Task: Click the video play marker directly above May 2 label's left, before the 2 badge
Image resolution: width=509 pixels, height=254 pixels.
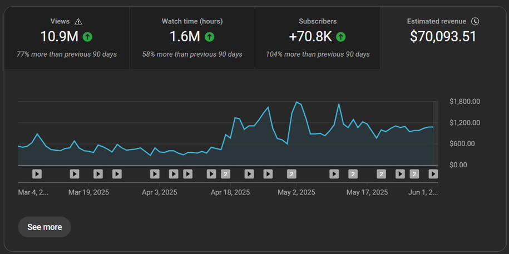Action: tap(268, 174)
